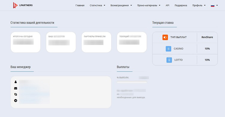Click the manager Skype icon

[x=16, y=94]
